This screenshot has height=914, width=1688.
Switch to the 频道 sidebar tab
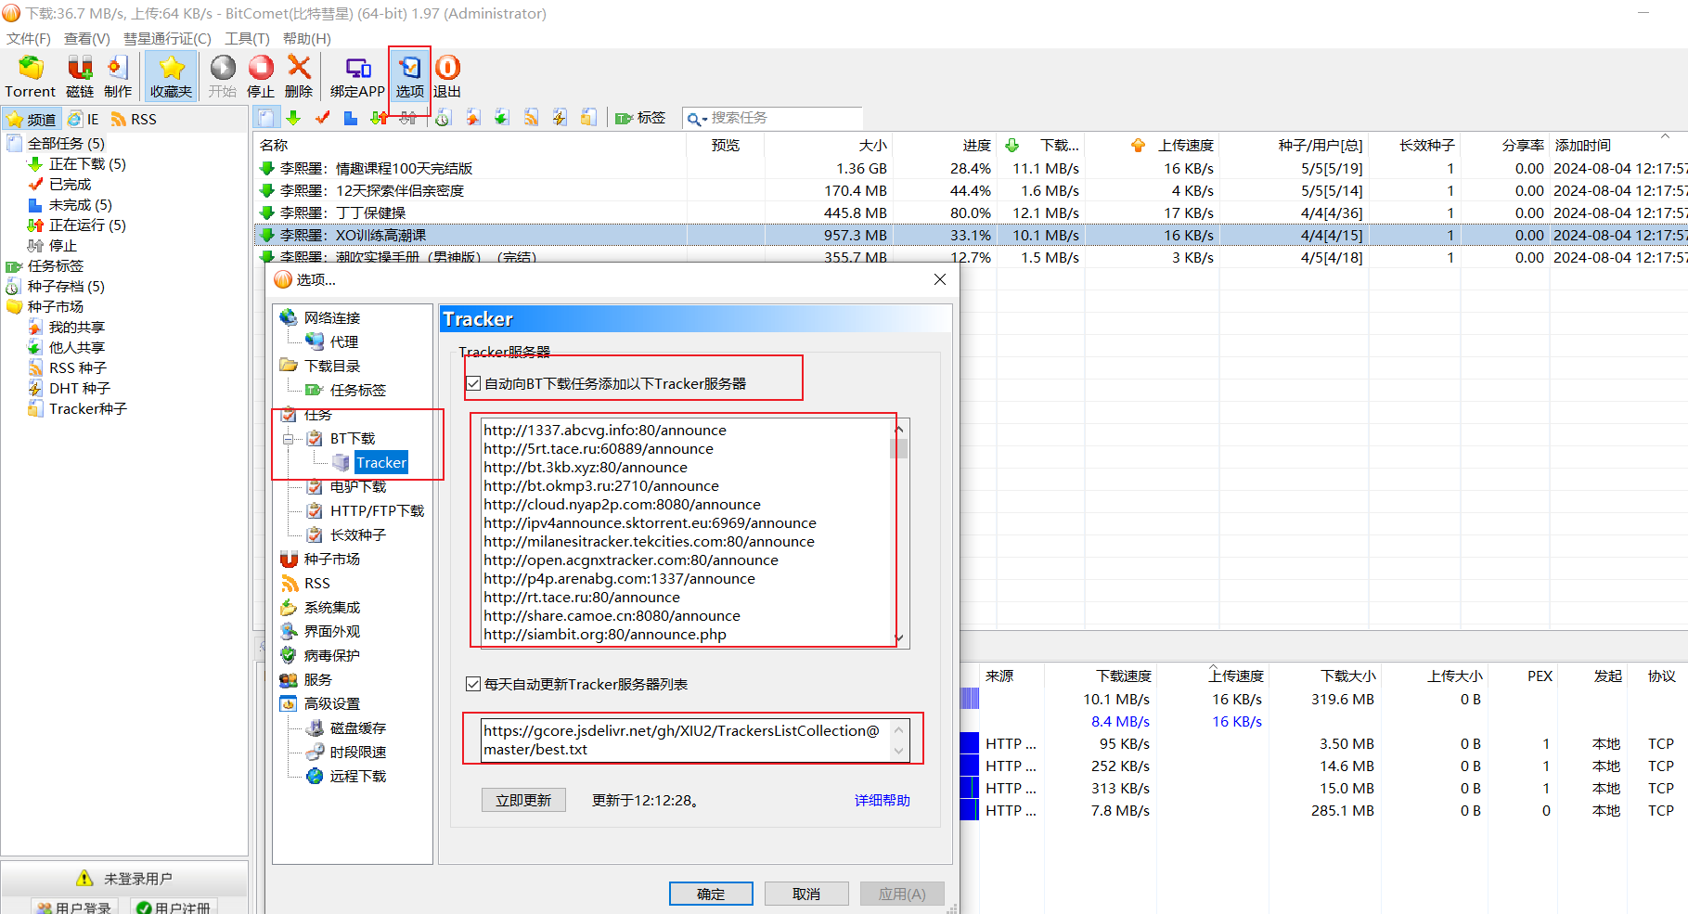(32, 119)
